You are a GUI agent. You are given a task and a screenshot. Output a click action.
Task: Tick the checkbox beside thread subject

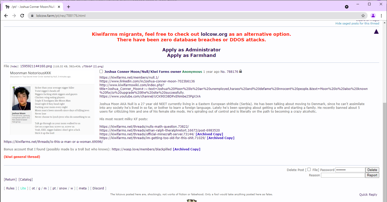coord(101,72)
